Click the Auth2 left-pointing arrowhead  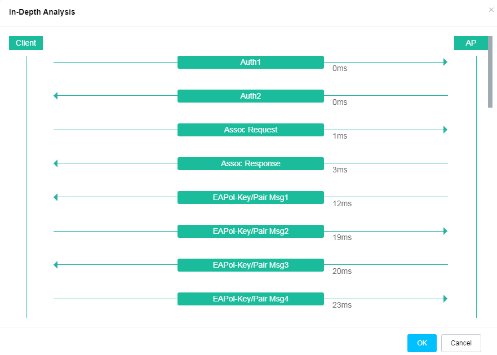tap(56, 96)
